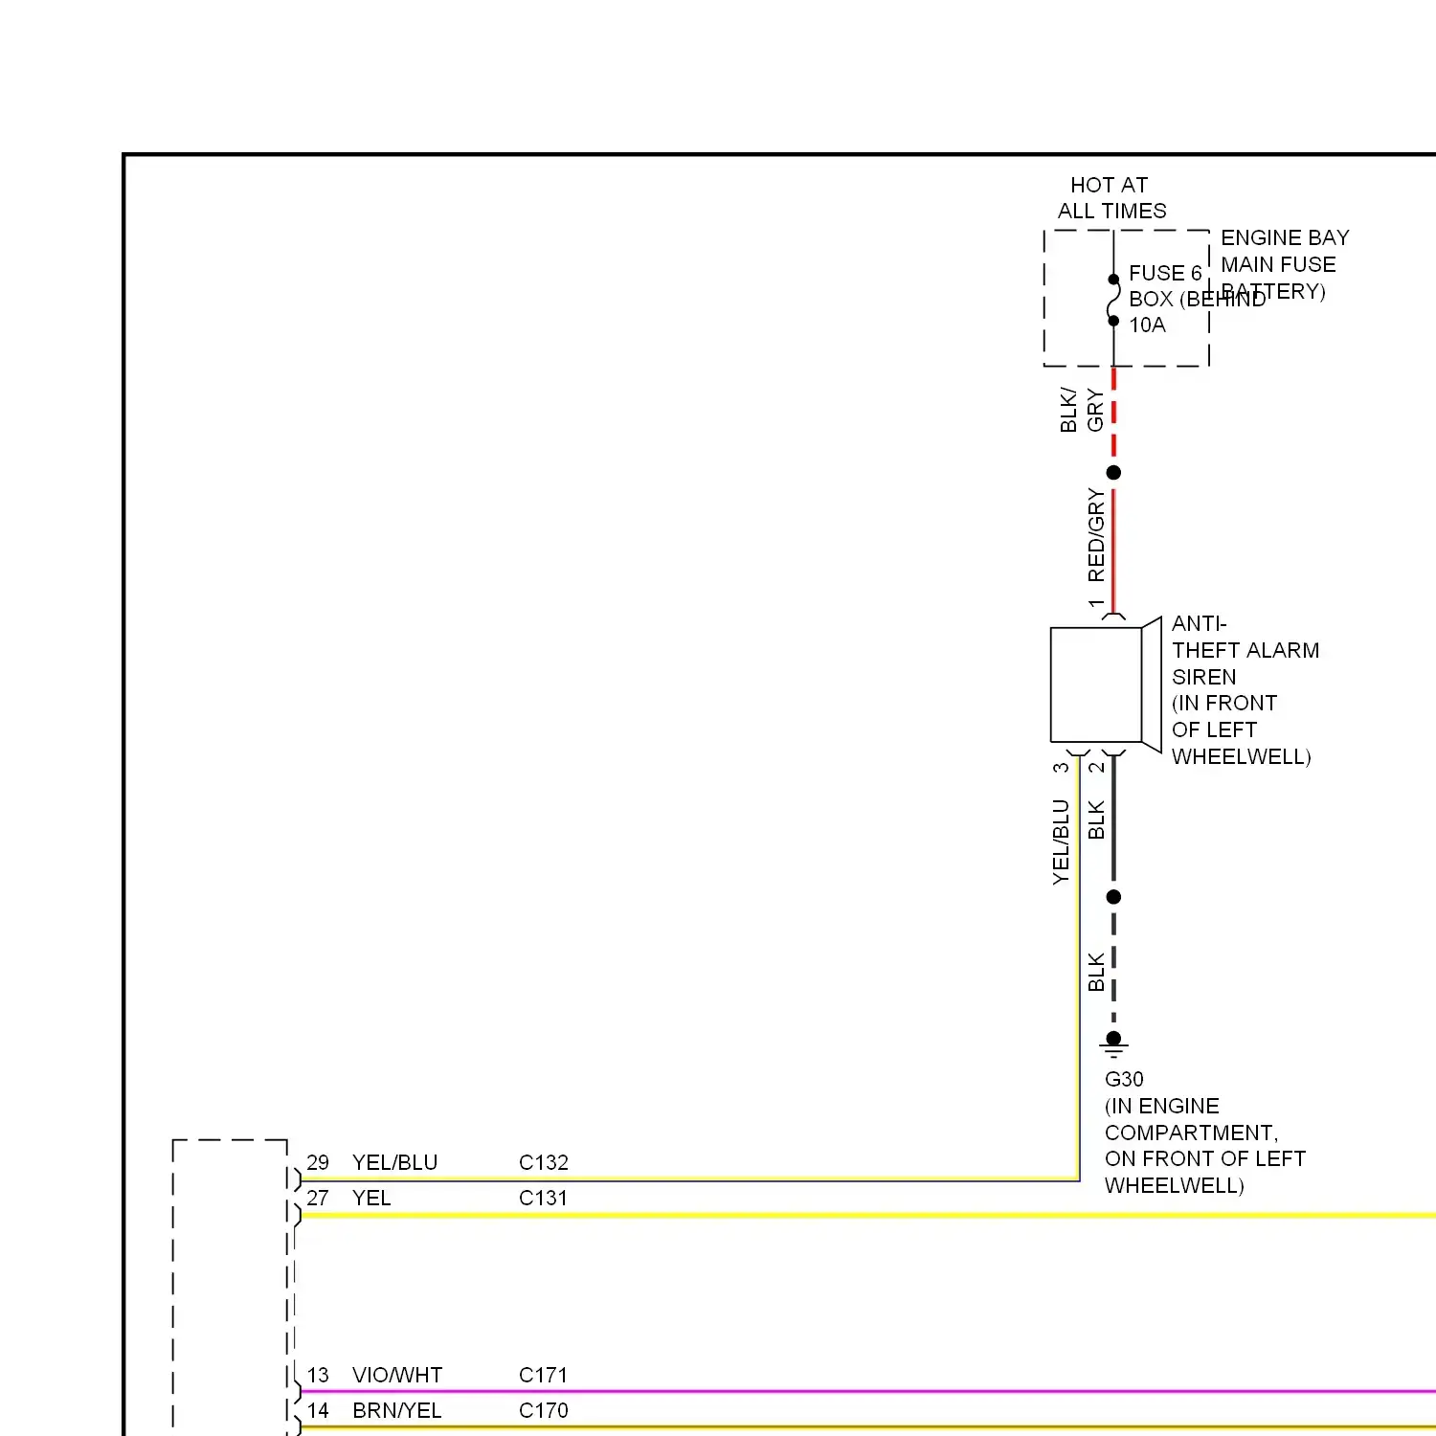Select connector label C171
The image size is (1436, 1436).
click(543, 1375)
